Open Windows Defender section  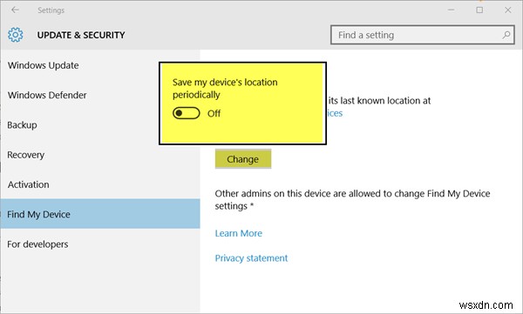(47, 95)
